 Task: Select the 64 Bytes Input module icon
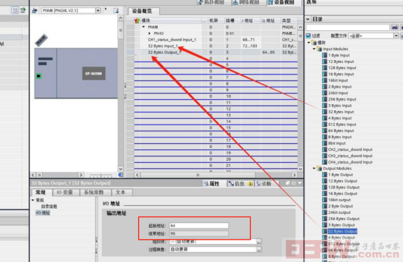tap(324, 131)
